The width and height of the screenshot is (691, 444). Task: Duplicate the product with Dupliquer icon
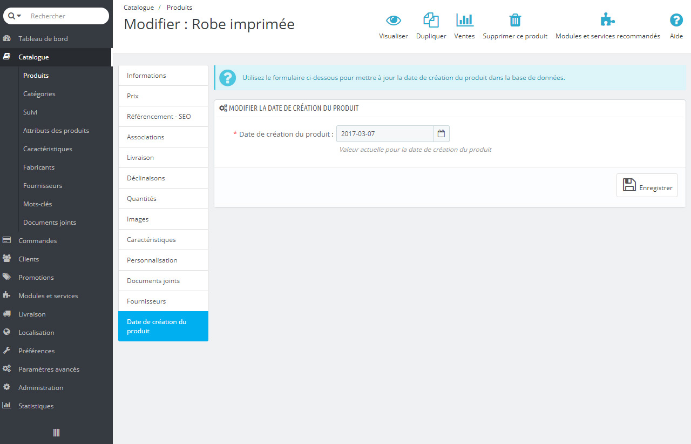pyautogui.click(x=431, y=21)
